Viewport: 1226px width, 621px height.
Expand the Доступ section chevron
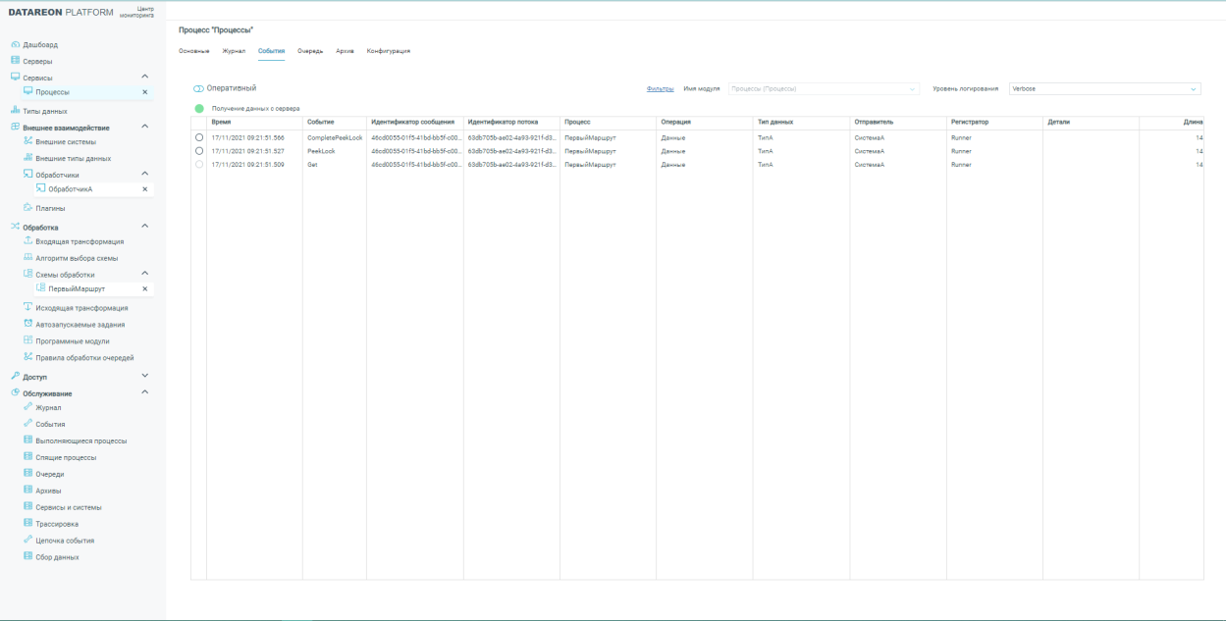coord(145,376)
